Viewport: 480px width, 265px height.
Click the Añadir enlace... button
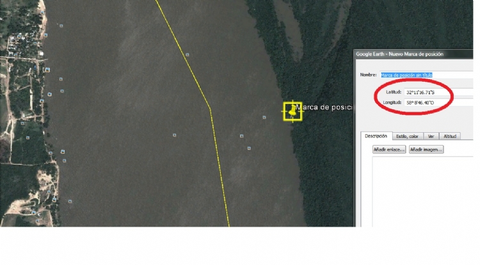click(x=389, y=149)
